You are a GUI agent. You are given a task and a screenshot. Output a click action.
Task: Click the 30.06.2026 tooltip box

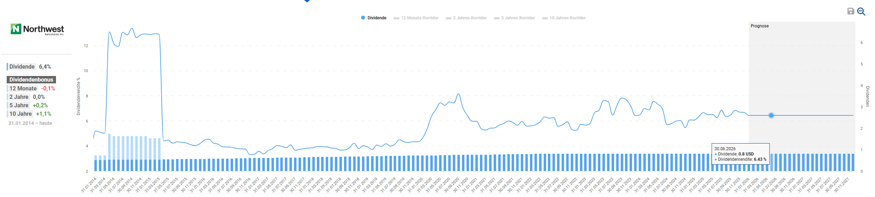740,154
